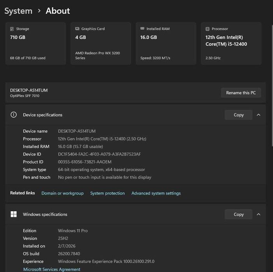Click Edition value Windows 11 Pro
This screenshot has height=272, width=273.
click(x=73, y=231)
